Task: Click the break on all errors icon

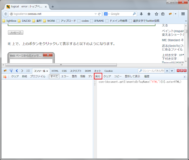Action: point(5,77)
